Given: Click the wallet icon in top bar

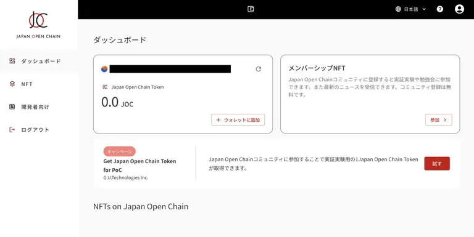Looking at the screenshot, I should [251, 9].
